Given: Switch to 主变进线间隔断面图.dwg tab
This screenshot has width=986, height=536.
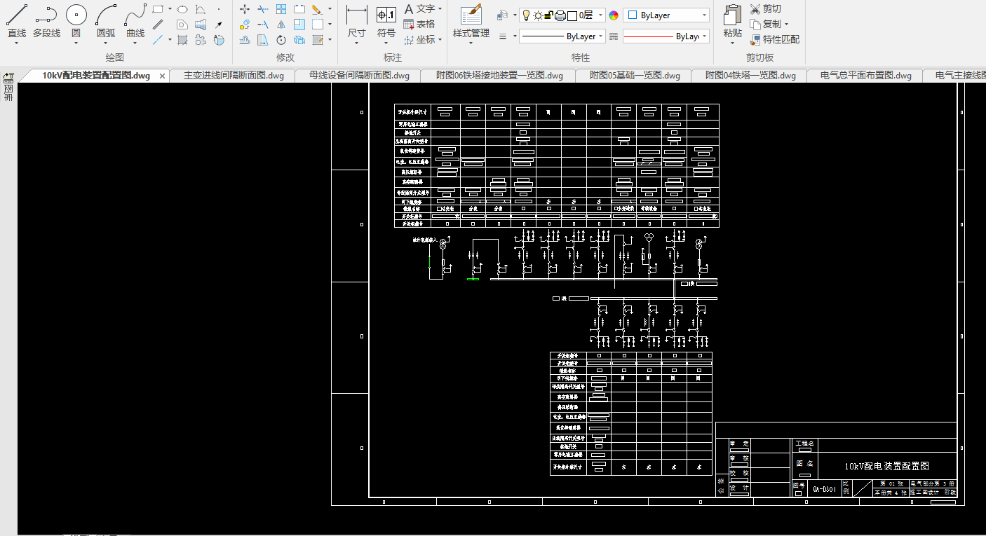Looking at the screenshot, I should tap(234, 76).
